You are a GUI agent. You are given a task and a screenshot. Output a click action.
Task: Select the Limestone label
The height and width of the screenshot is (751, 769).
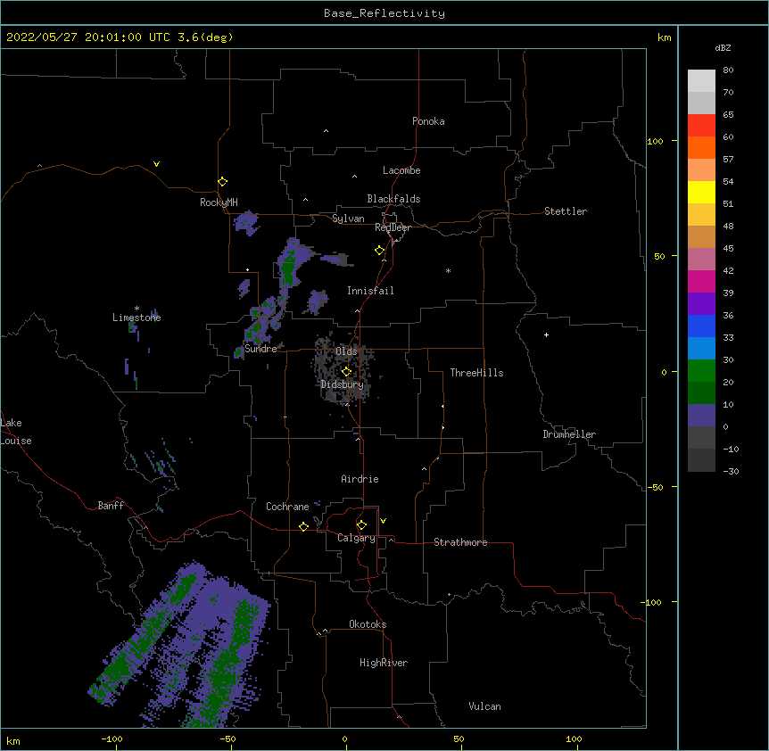coord(136,318)
